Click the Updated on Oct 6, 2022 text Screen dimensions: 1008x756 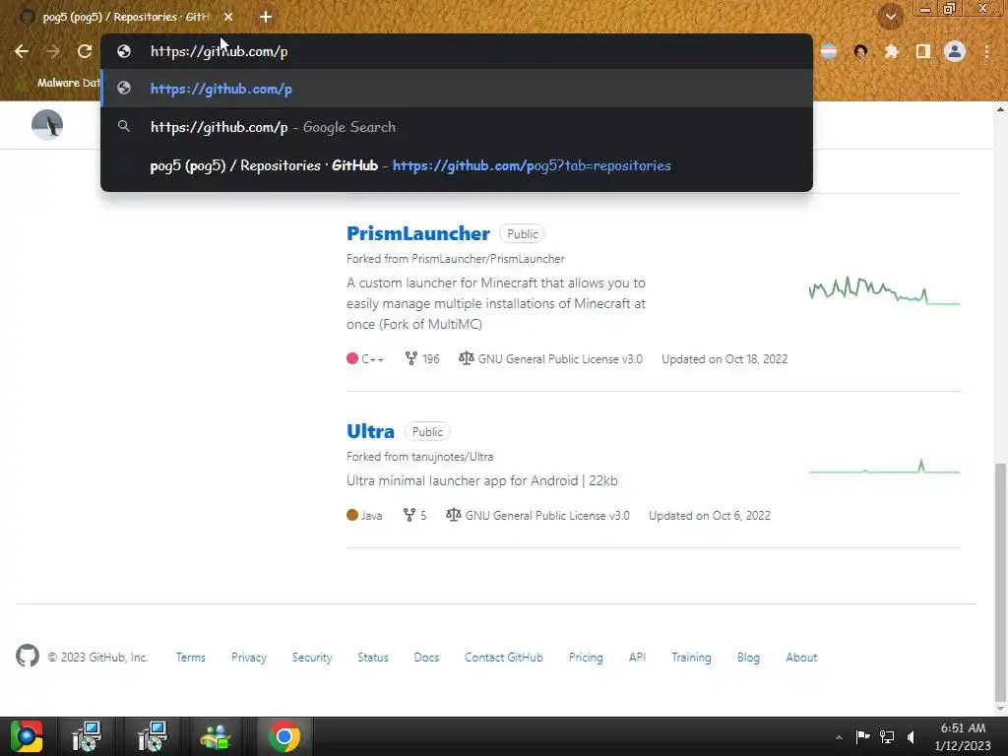pos(709,515)
